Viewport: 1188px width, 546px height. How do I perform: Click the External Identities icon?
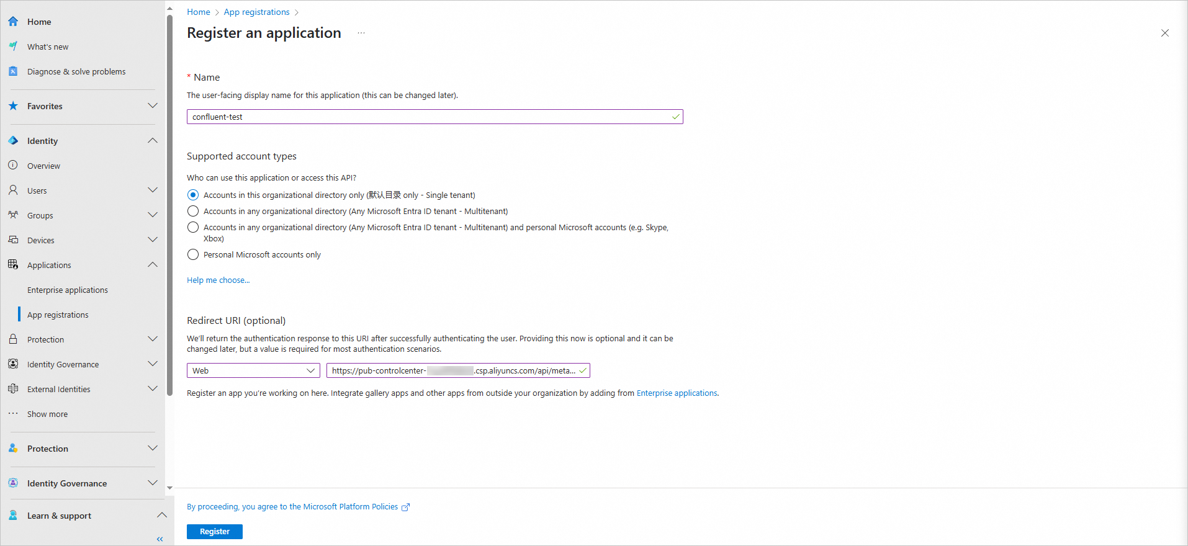coord(13,388)
